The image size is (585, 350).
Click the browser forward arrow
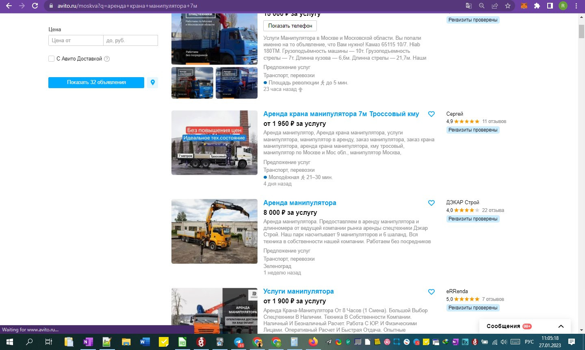(x=22, y=6)
